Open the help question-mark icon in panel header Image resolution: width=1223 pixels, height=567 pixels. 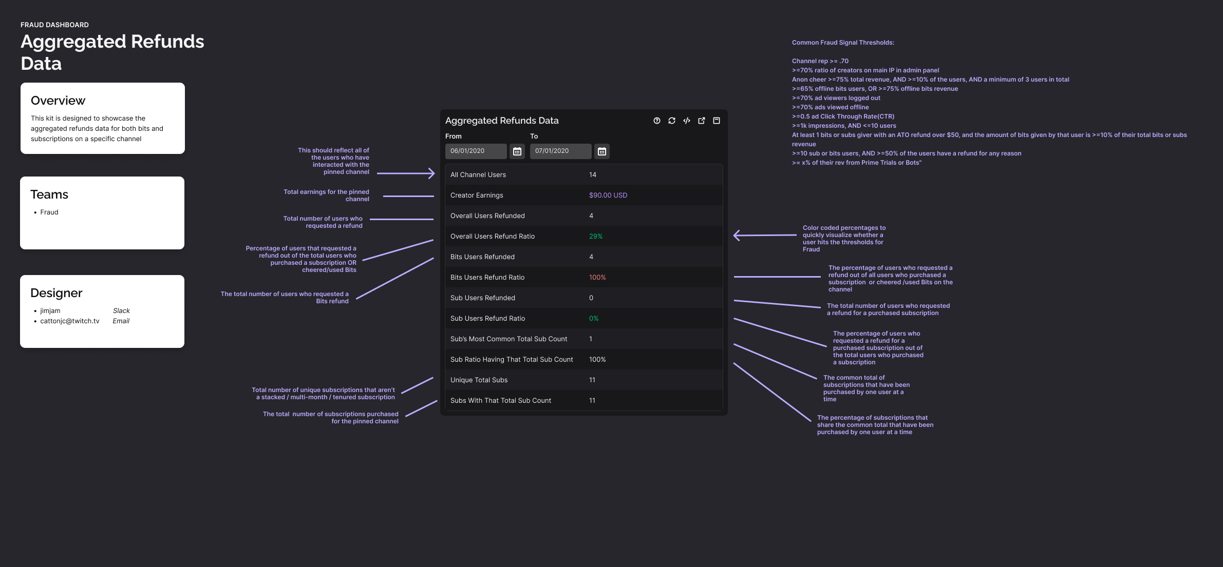656,121
